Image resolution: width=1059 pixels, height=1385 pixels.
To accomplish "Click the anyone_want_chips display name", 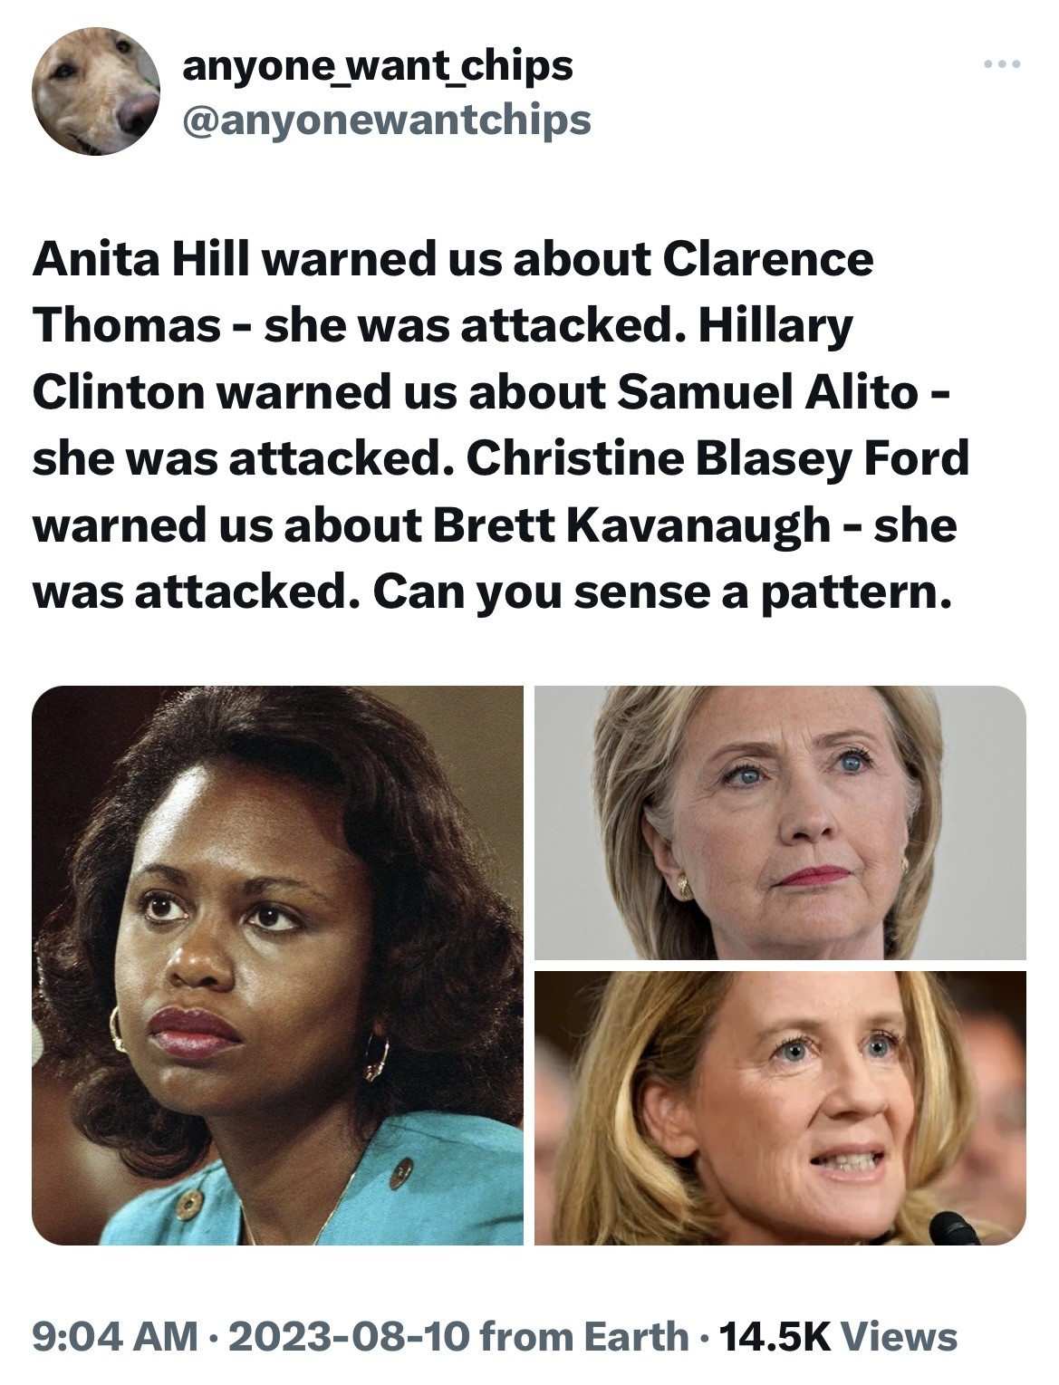I will click(377, 65).
